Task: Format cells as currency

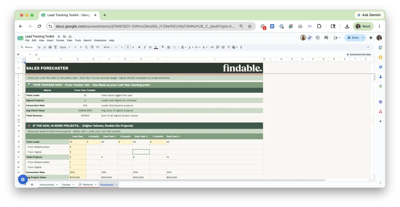Action: coord(75,47)
